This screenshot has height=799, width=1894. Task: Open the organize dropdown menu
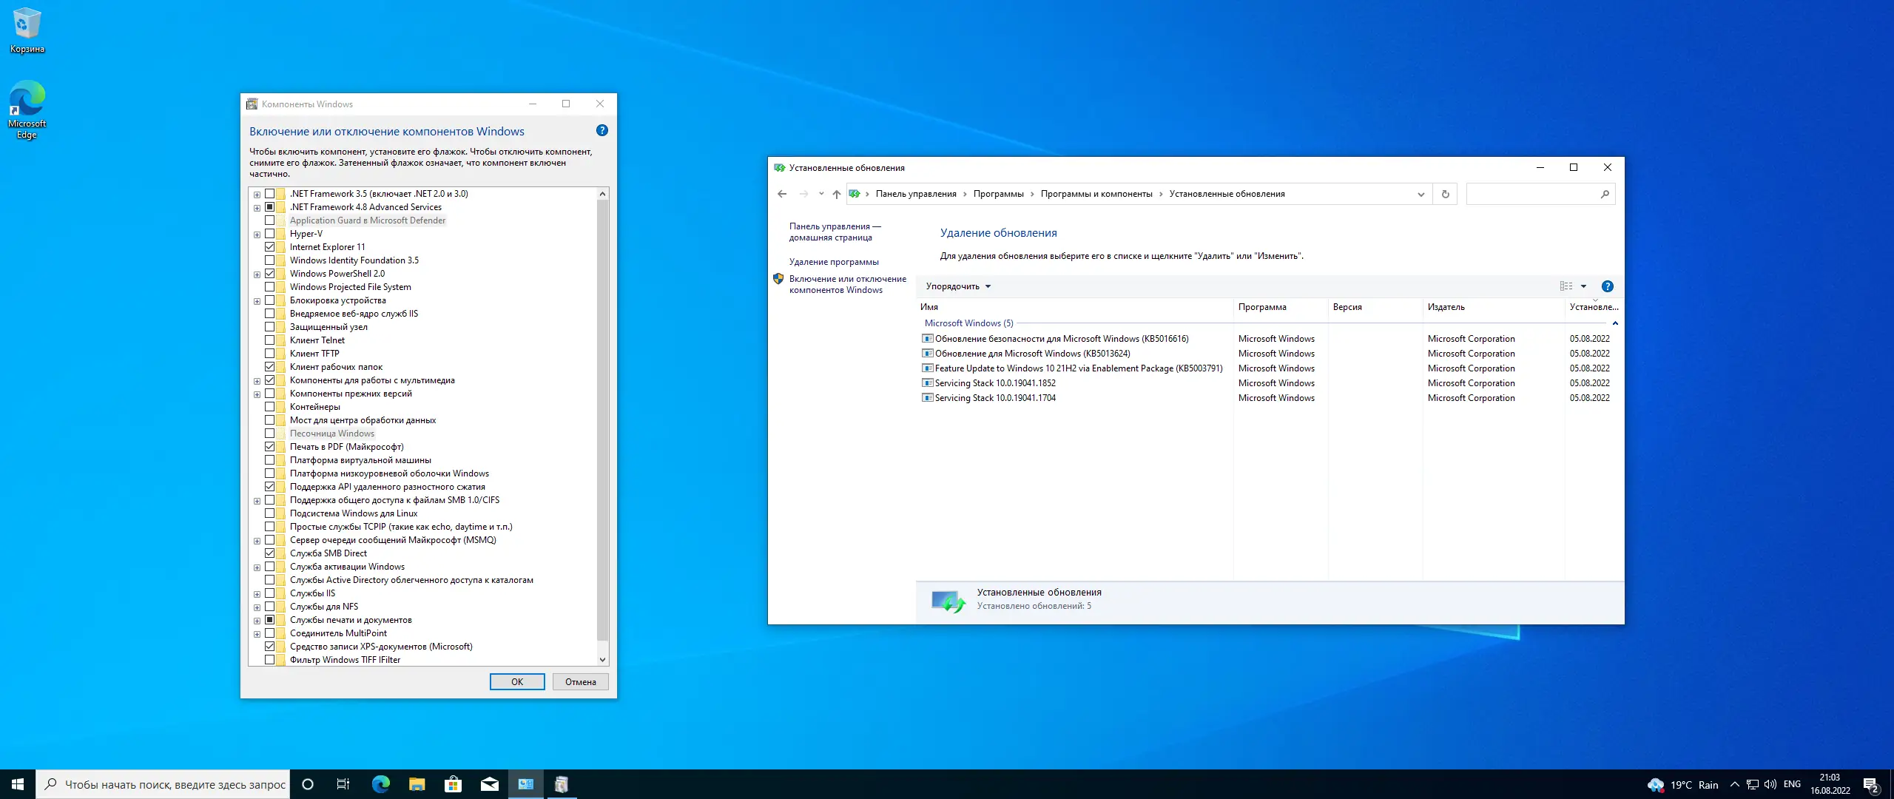click(x=957, y=286)
